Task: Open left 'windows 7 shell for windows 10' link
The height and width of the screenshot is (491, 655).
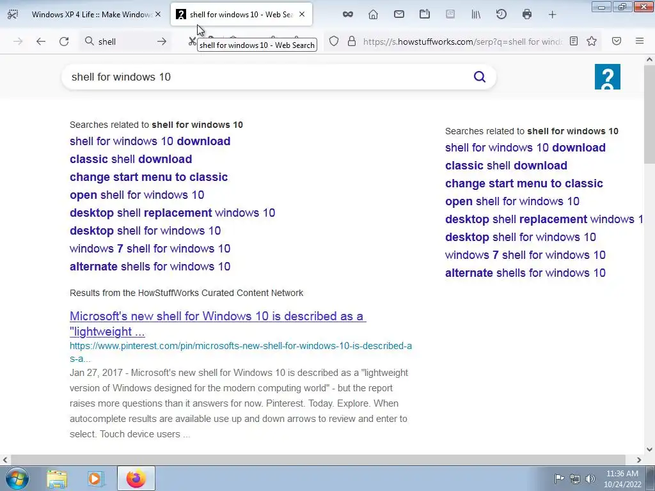Action: click(150, 249)
